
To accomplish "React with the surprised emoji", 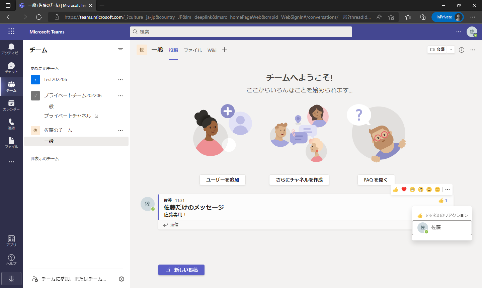I will pyautogui.click(x=421, y=190).
